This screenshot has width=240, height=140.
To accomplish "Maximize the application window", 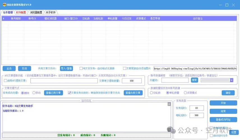I will [x=227, y=5].
